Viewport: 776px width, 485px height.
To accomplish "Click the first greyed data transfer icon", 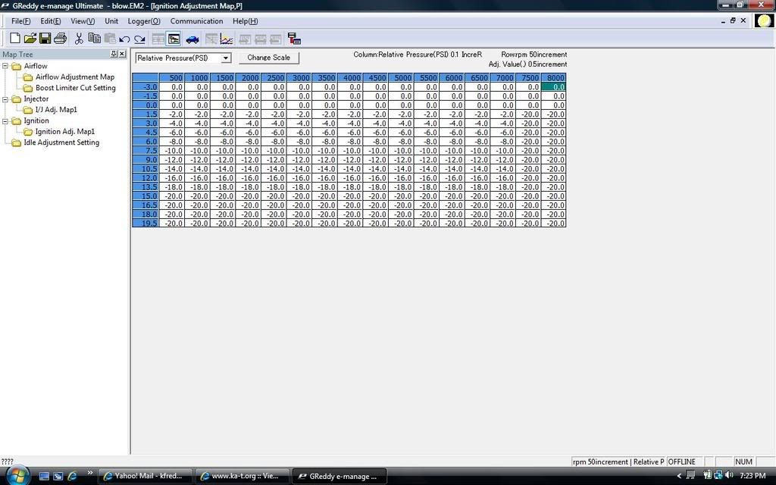I will (245, 39).
